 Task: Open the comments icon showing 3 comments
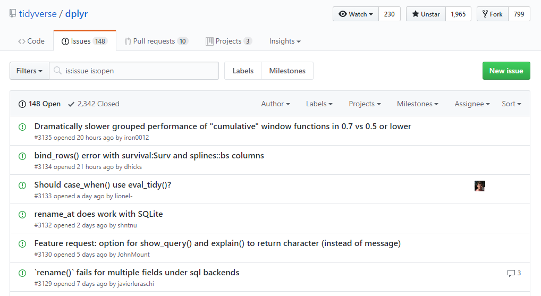click(514, 273)
